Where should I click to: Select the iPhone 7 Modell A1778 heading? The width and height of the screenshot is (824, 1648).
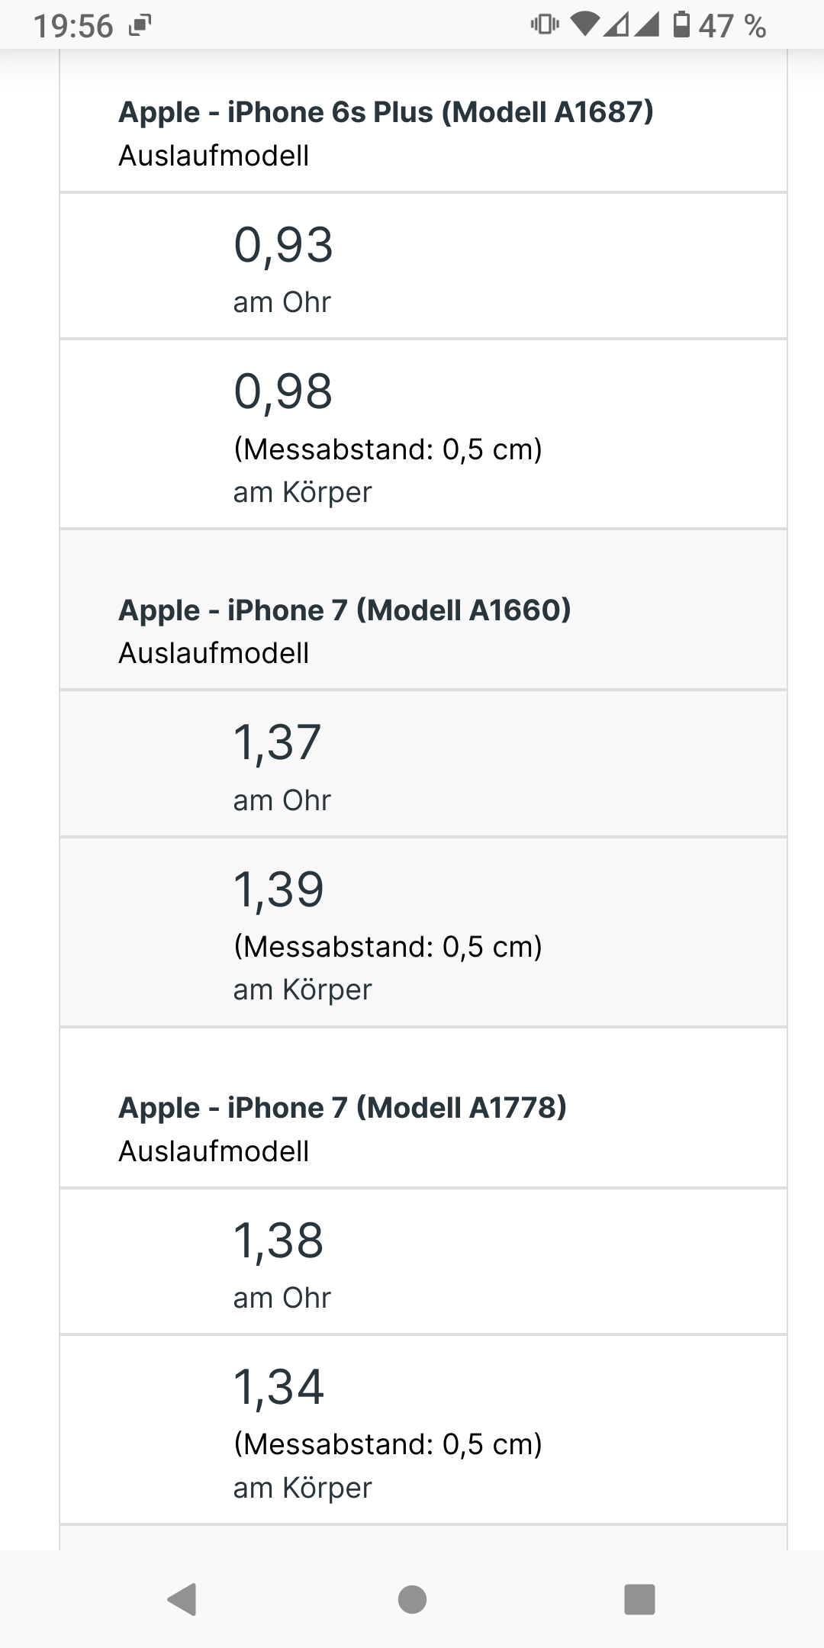(343, 1107)
